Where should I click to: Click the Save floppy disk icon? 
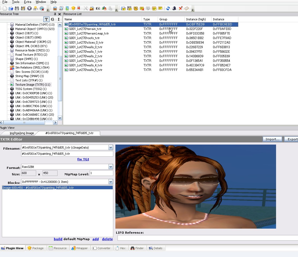coord(17,9)
